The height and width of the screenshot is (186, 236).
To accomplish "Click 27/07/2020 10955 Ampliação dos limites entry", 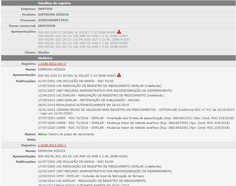I will (136, 118).
